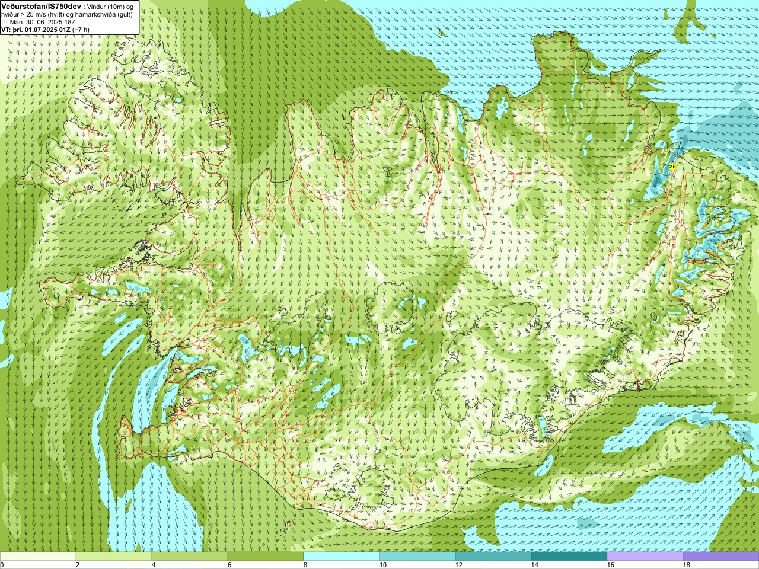This screenshot has height=569, width=759.
Task: Click the 'IT: Mán. 30. 06. 2025 18Z' line
Action: [38, 22]
